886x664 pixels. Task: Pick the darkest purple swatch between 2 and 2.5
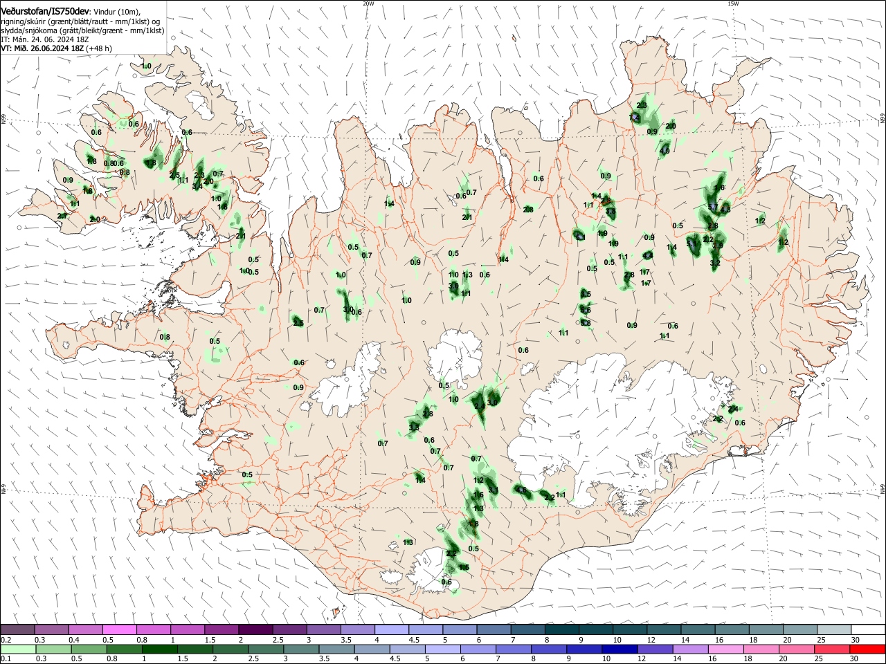(x=255, y=630)
